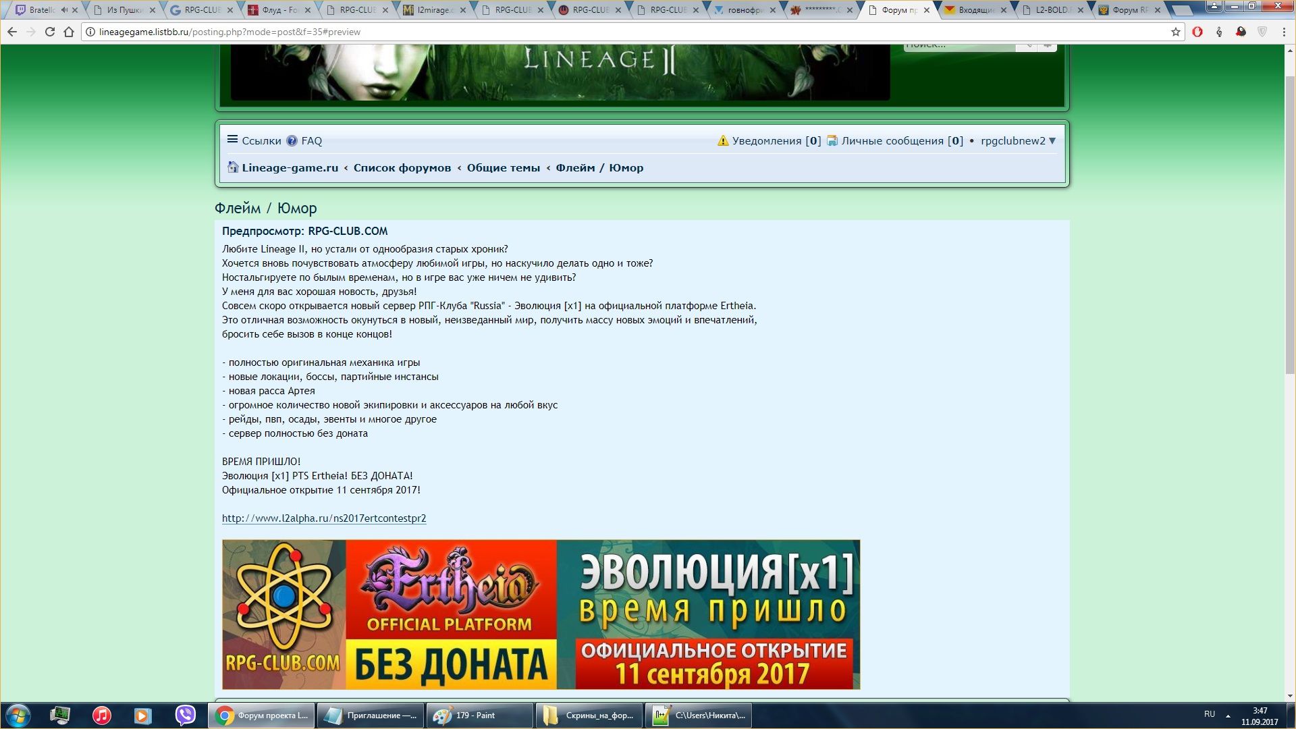This screenshot has width=1296, height=729.
Task: Launch iTunes from the taskbar
Action: pos(102,715)
